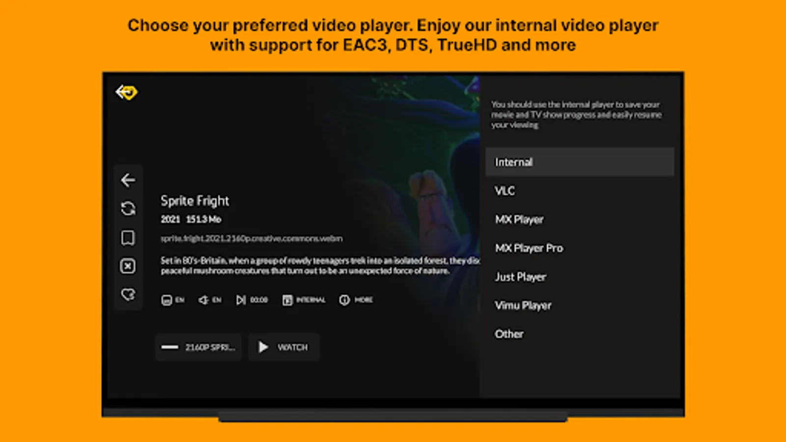This screenshot has width=786, height=442.
Task: Open the INTERNAL player selector
Action: click(x=304, y=300)
